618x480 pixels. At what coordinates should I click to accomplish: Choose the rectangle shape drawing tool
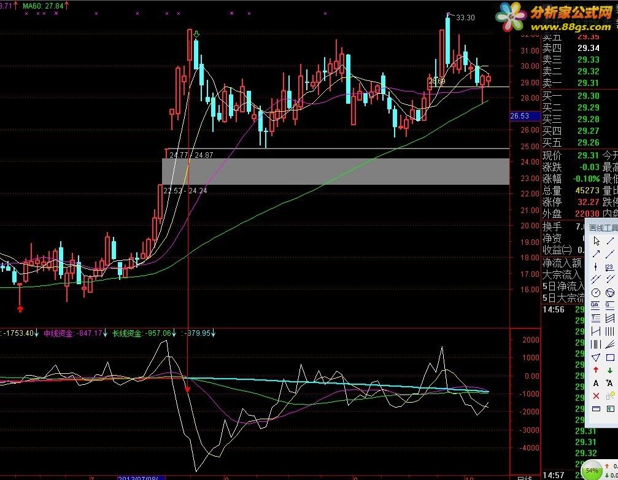click(x=610, y=357)
